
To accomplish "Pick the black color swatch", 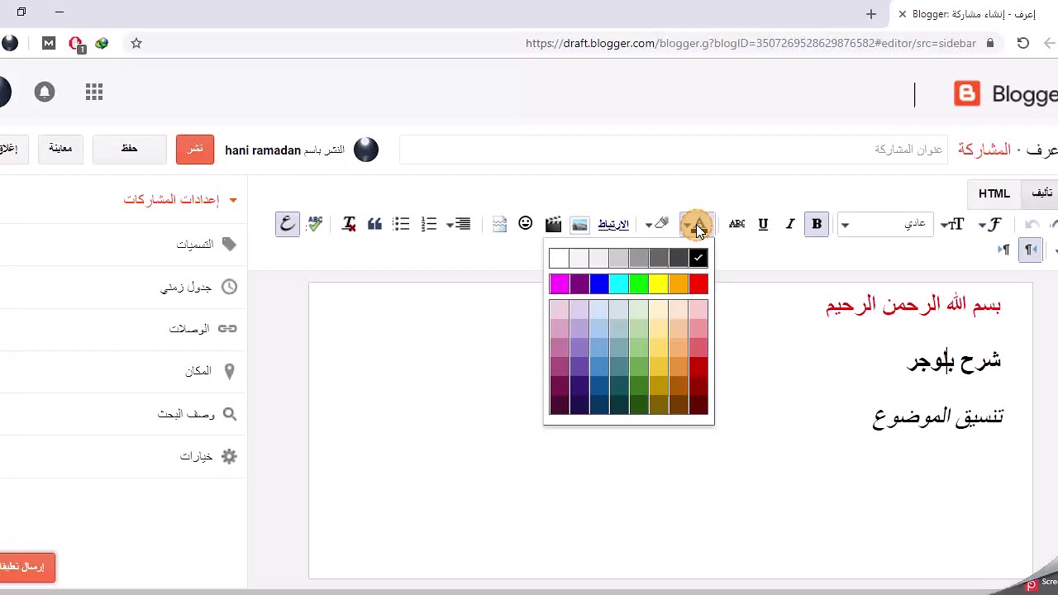I will point(698,259).
